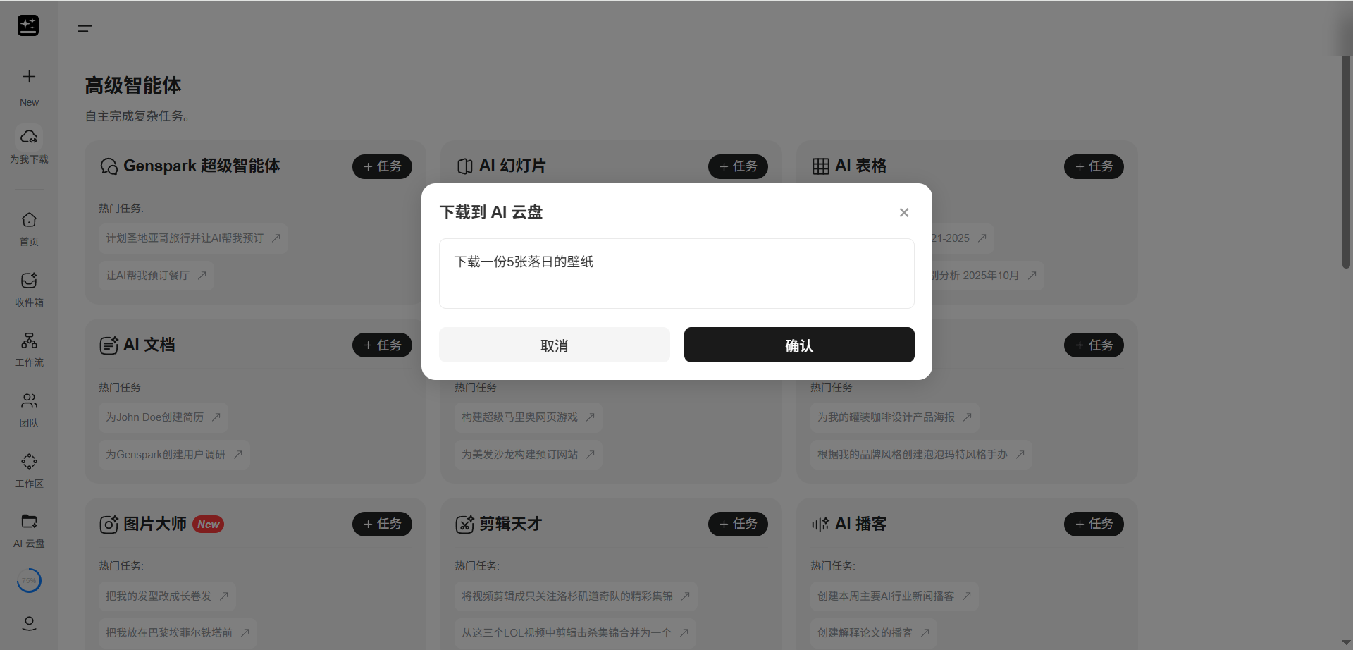Click the New plus icon
This screenshot has height=650, width=1353.
(x=29, y=77)
